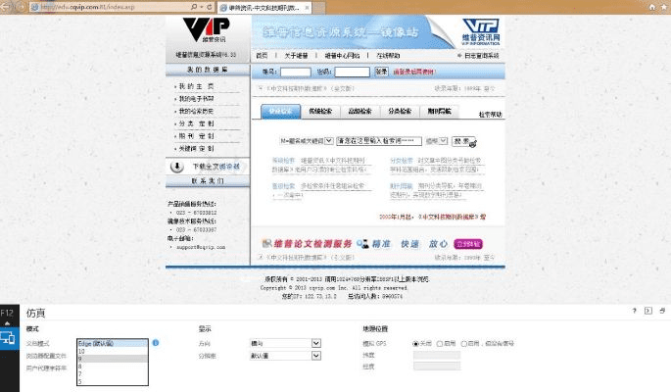Select the 关闭 GPS radio button
The width and height of the screenshot is (671, 392).
415,344
